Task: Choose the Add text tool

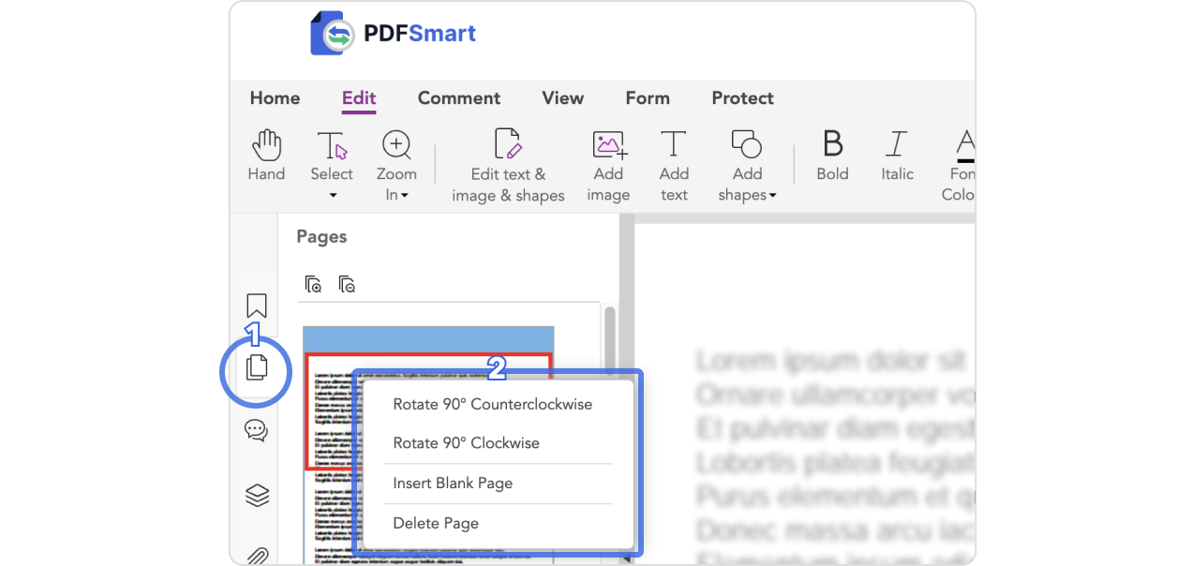Action: 674,166
